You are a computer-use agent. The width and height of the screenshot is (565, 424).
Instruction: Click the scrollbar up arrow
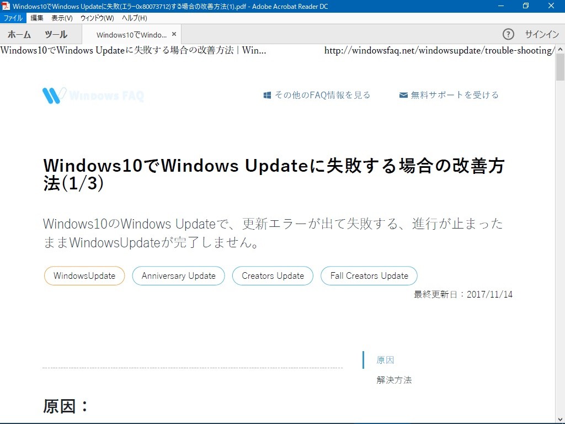point(561,49)
